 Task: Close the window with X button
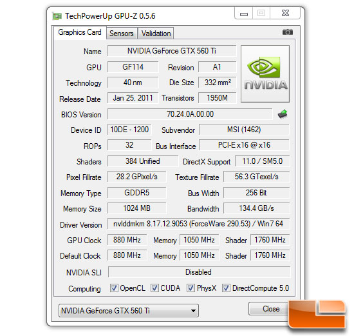tap(285, 14)
